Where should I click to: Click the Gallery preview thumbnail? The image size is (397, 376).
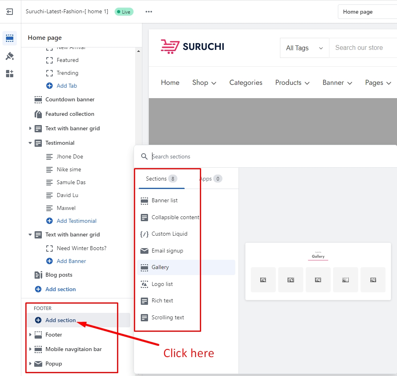(x=318, y=271)
